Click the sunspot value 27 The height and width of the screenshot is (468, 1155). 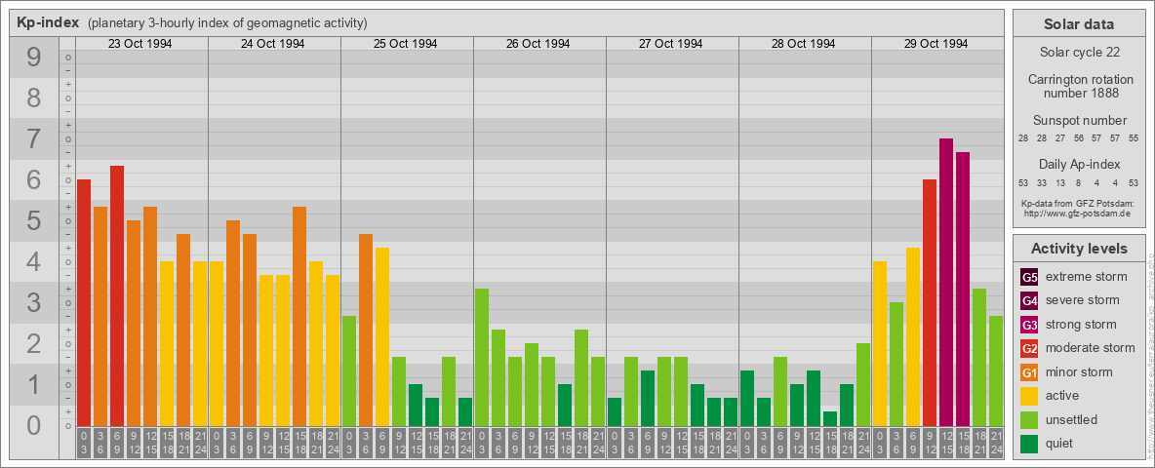click(x=1060, y=138)
